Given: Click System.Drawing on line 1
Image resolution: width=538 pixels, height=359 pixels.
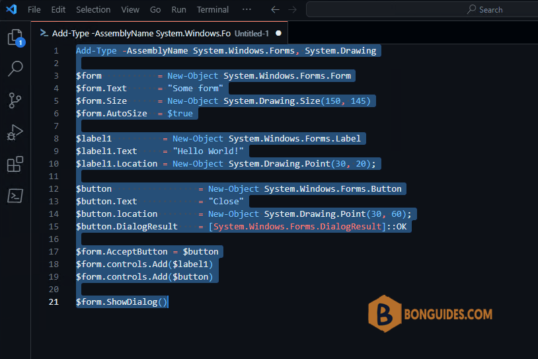Looking at the screenshot, I should (x=340, y=51).
